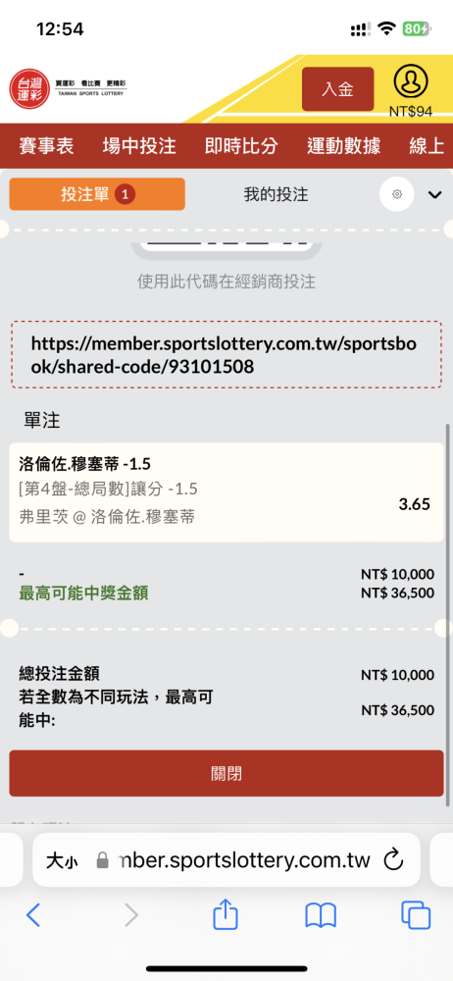Tap the Taiwan Sports Lottery logo

(x=68, y=87)
